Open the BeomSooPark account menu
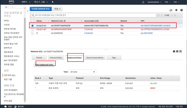 (154, 2)
